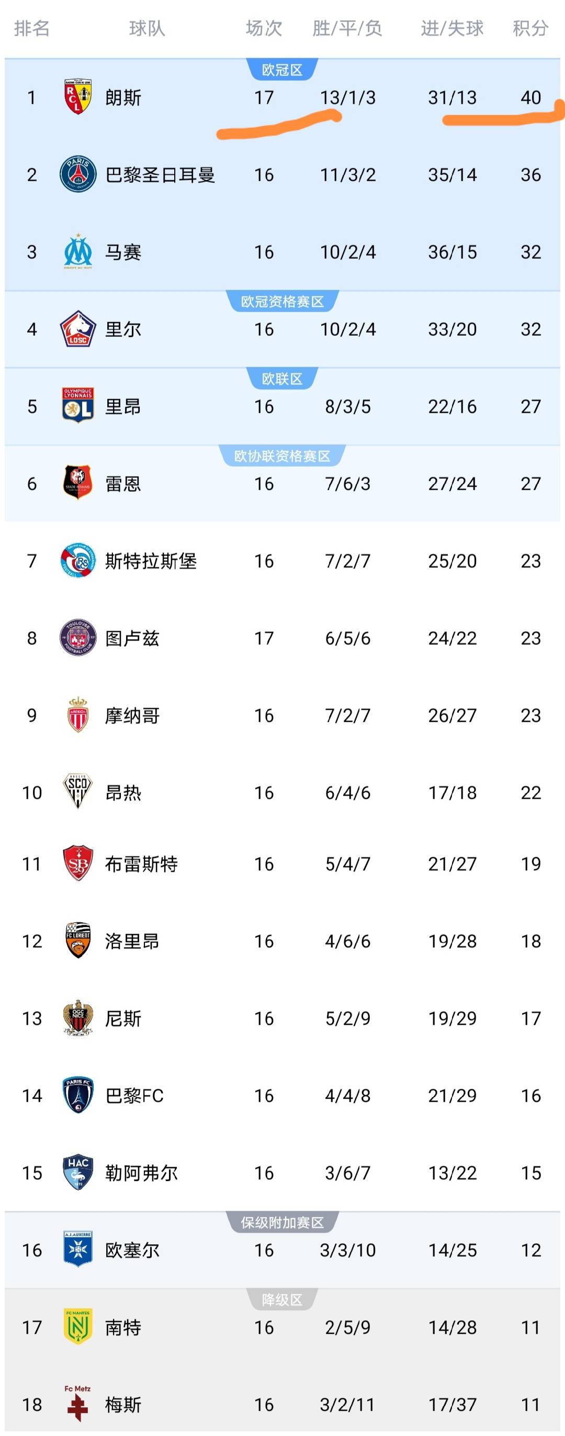This screenshot has width=565, height=1436.
Task: Click the 降级区 zone label
Action: click(282, 1300)
